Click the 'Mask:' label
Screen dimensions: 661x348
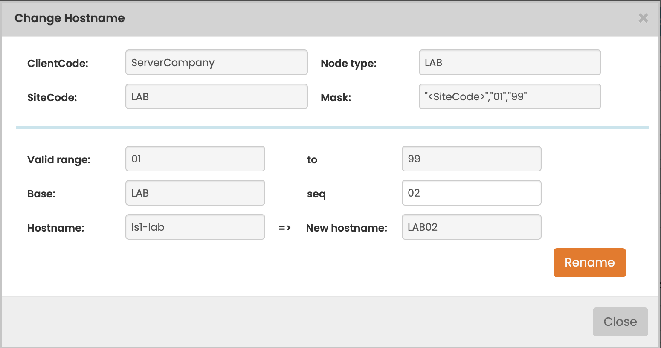coord(336,98)
